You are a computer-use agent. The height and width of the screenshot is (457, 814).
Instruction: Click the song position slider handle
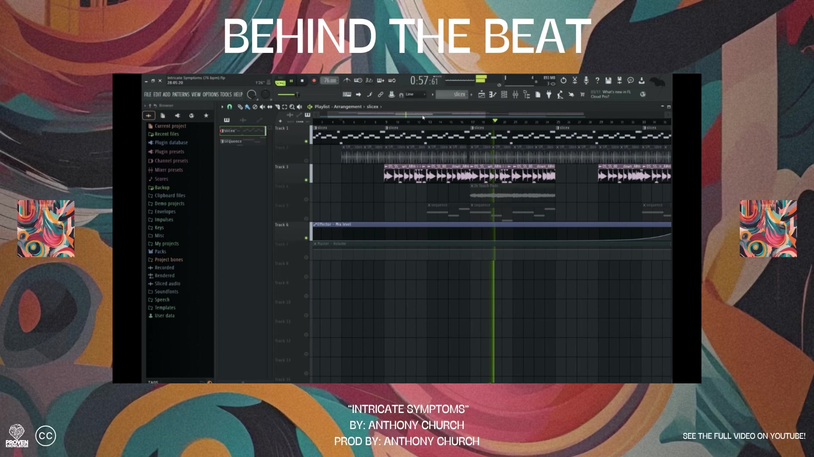297,94
